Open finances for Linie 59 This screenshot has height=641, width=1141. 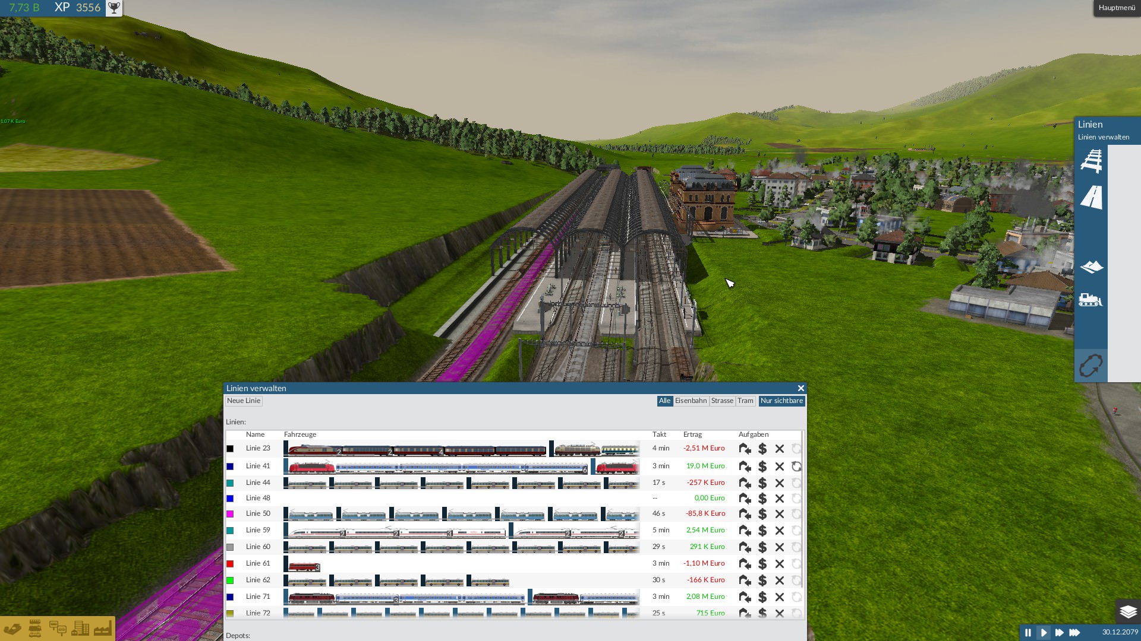tap(762, 531)
